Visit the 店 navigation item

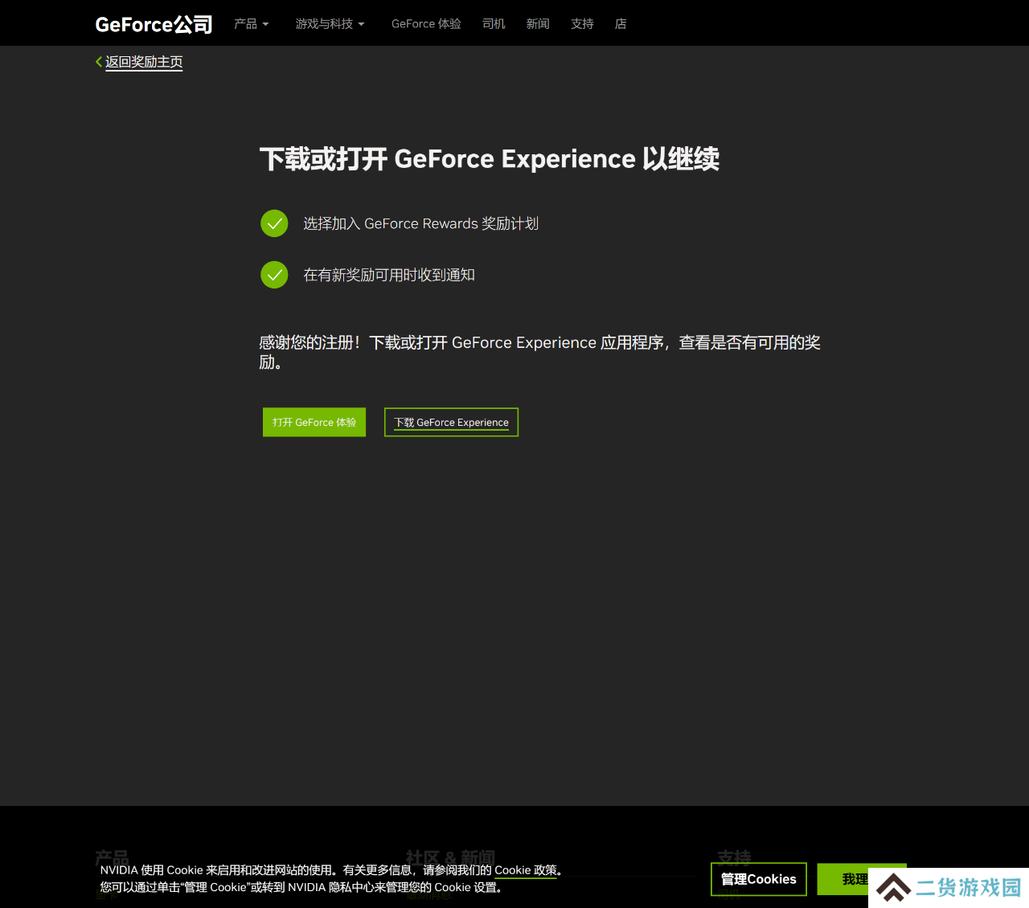621,24
